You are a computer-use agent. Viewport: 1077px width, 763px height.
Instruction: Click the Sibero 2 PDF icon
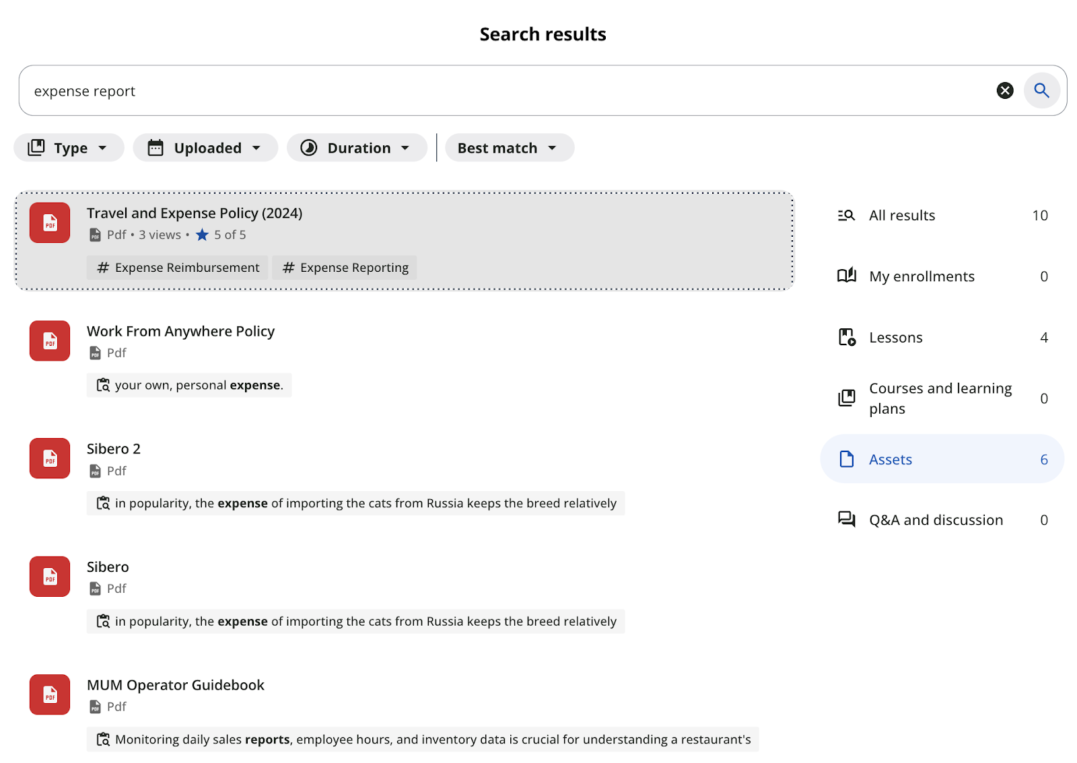[x=50, y=459]
